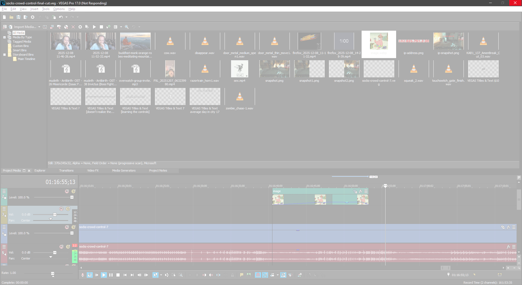Open track FX on socks-crowd-control-7 audio track
The image size is (522, 285).
tap(508, 247)
